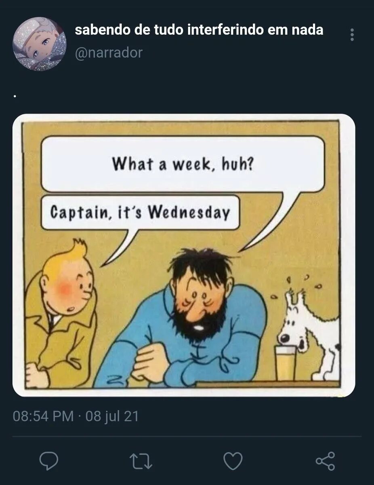Open the three-dot more options menu
374x485 pixels.
point(352,35)
